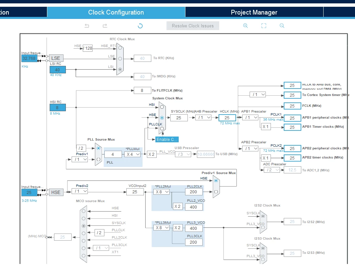
Task: Open the APB2 Prescaler dropdown
Action: [x=250, y=149]
